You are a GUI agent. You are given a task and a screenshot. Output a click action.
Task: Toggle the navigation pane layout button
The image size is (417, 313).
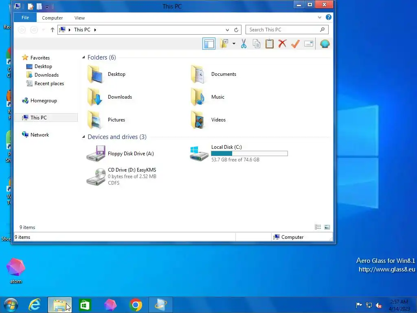pos(209,44)
